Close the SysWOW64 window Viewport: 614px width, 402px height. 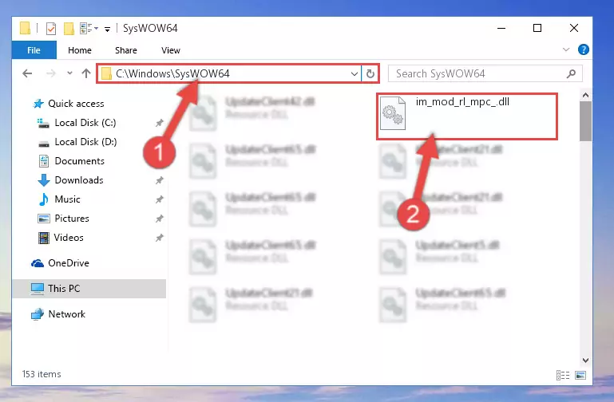(x=574, y=28)
